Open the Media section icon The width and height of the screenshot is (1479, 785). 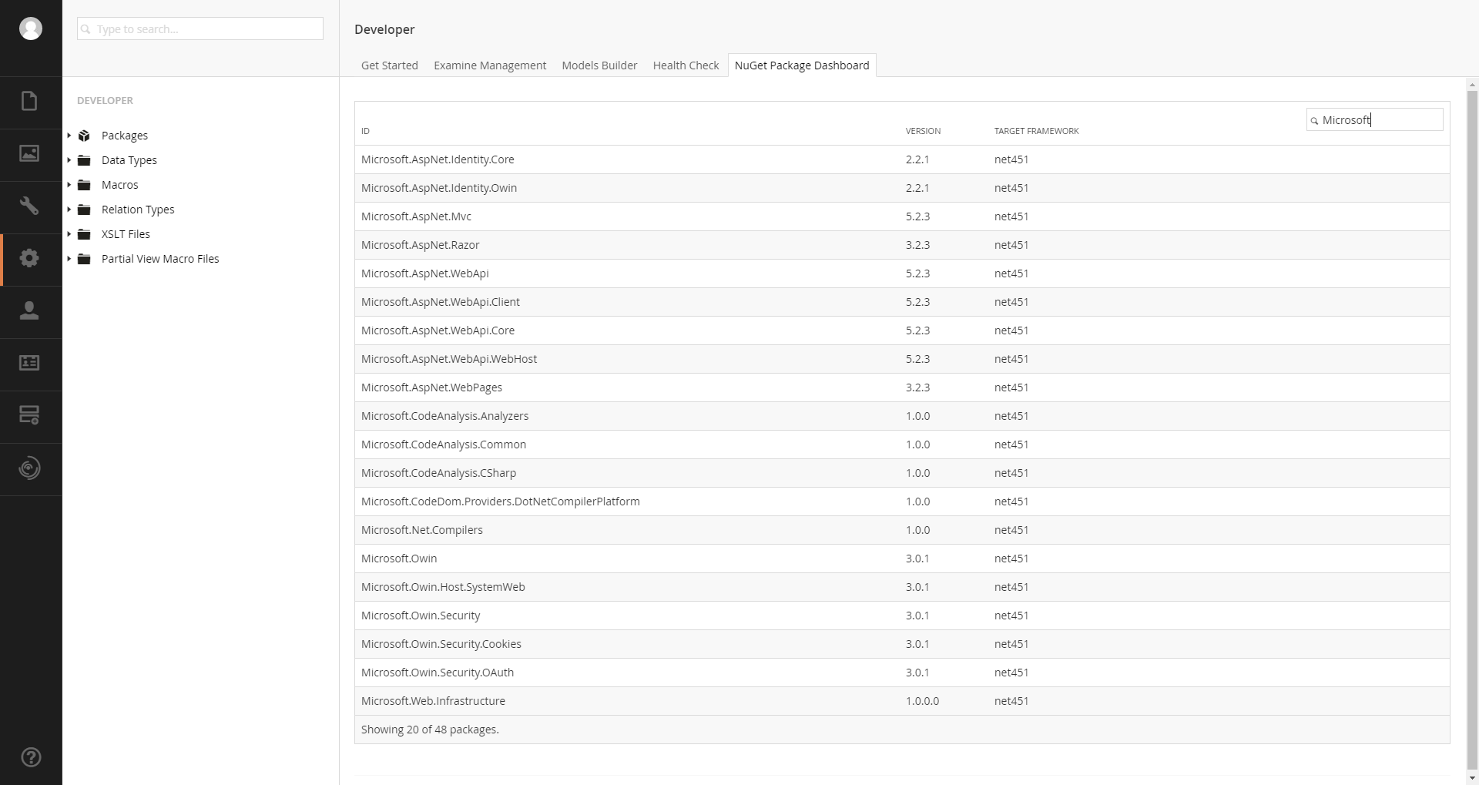point(29,153)
